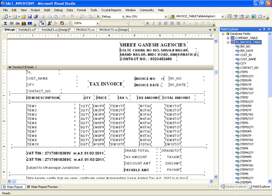
Task: Collapse Section3 (Details) section header
Action: point(10,67)
